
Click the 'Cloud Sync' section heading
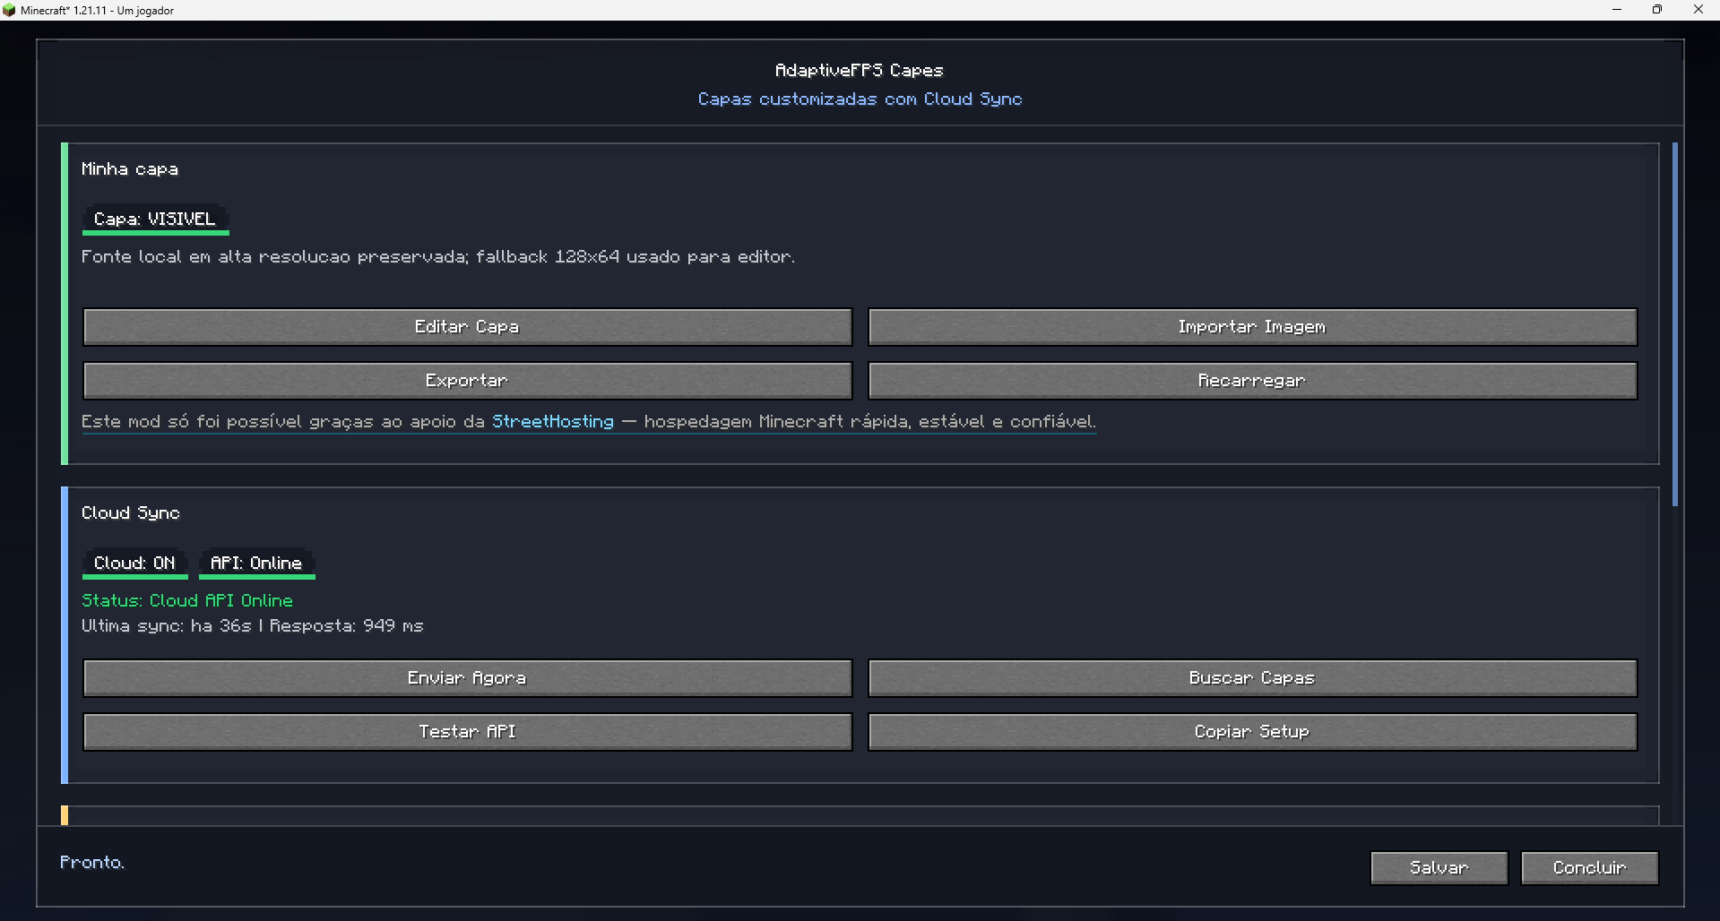(x=131, y=512)
